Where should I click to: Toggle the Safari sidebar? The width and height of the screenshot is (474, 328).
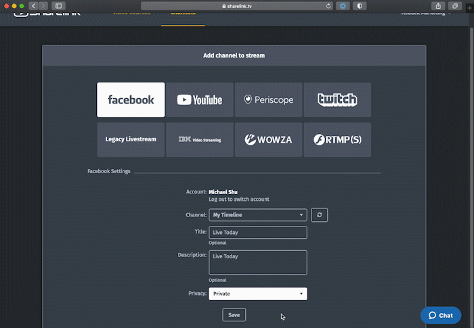58,5
